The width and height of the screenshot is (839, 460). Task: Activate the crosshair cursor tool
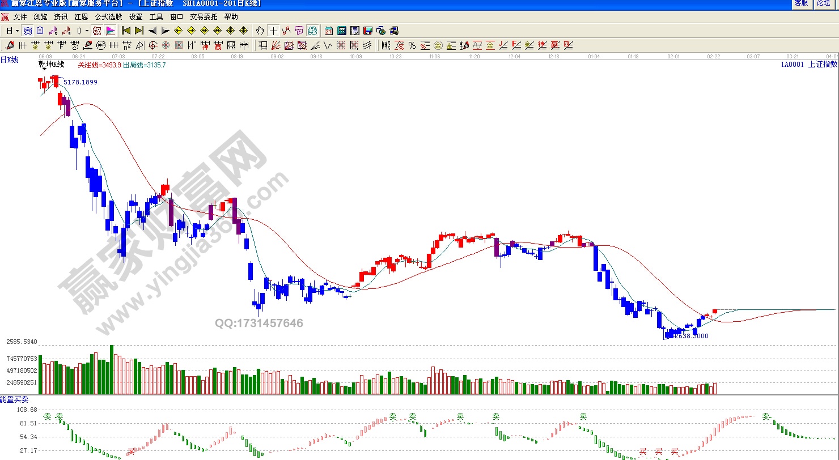(273, 31)
